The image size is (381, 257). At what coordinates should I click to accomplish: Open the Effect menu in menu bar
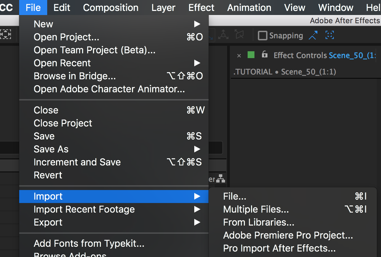[201, 8]
